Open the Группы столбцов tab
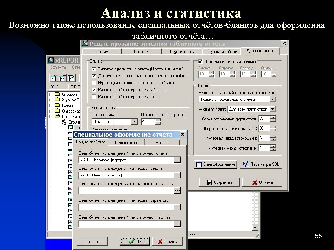The height and width of the screenshot is (250, 334). tap(221, 51)
